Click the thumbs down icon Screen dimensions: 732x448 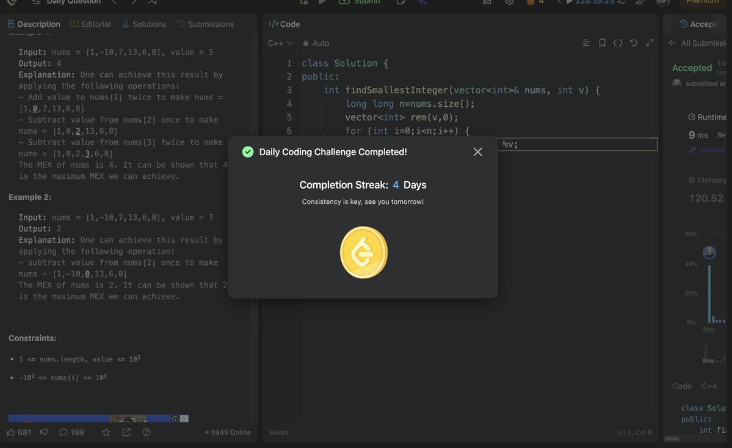(x=45, y=432)
